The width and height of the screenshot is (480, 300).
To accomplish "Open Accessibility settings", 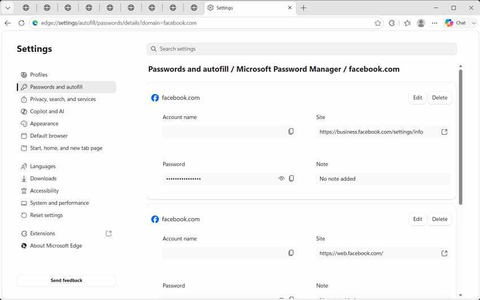I will point(67,191).
